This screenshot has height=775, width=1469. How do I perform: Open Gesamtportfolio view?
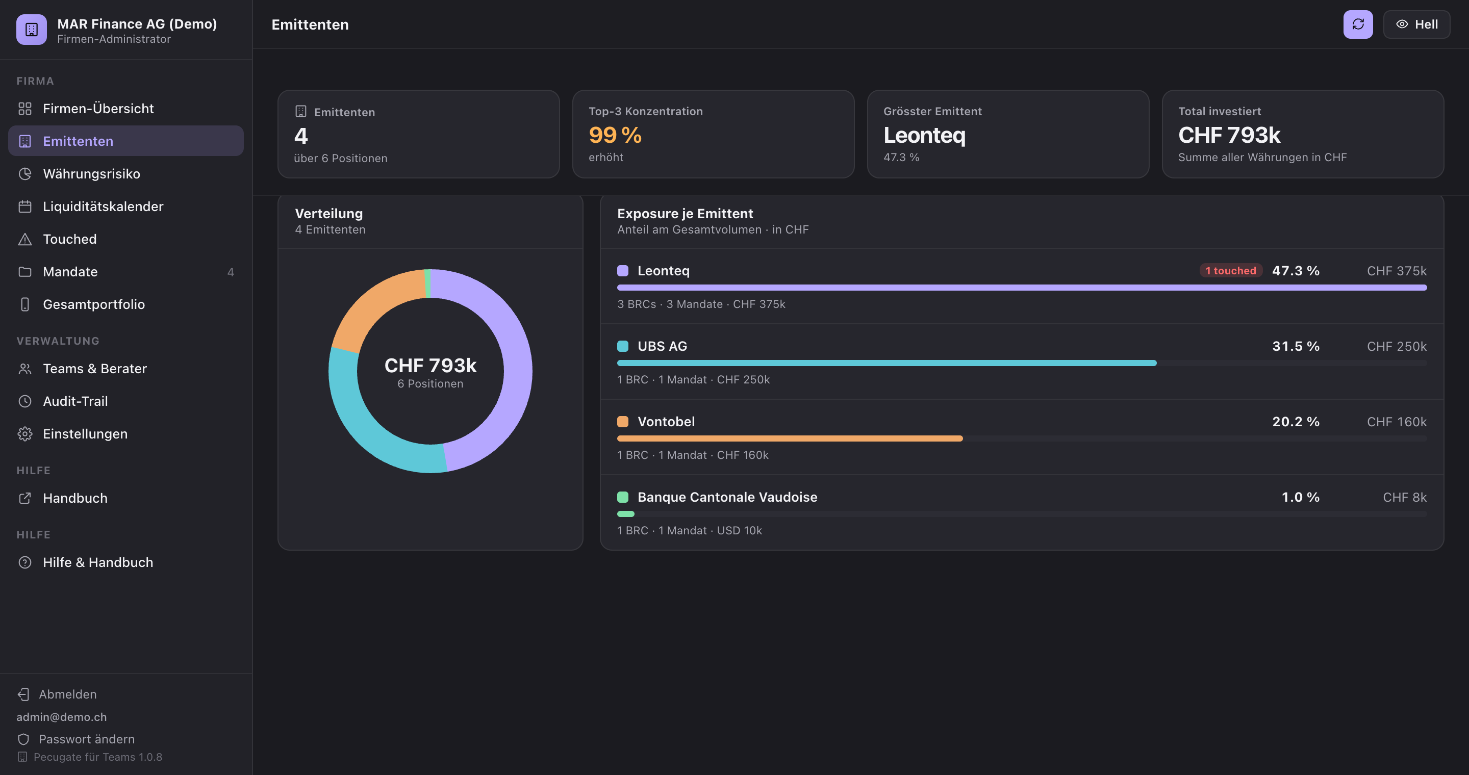[126, 304]
